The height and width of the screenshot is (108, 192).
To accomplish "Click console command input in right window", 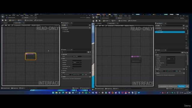I will 130,89.
